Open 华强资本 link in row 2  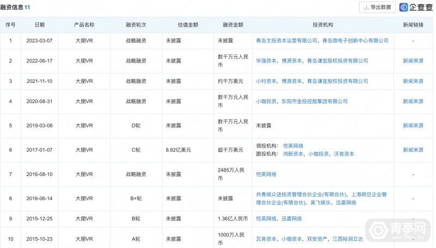[266, 61]
